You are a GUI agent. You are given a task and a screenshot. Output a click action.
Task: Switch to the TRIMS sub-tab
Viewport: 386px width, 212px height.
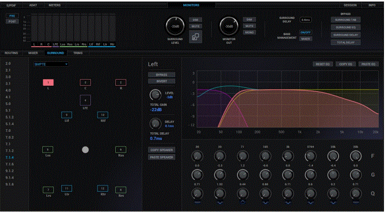(78, 53)
